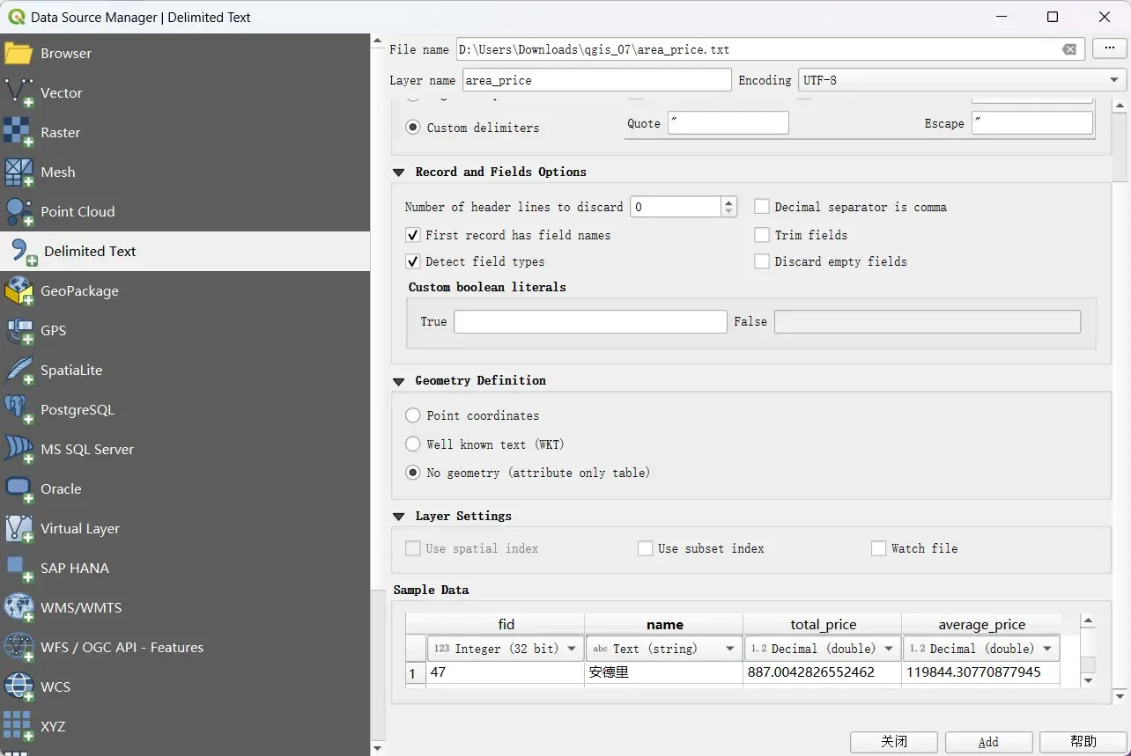Select the GPS source icon
Image resolution: width=1131 pixels, height=756 pixels.
18,330
